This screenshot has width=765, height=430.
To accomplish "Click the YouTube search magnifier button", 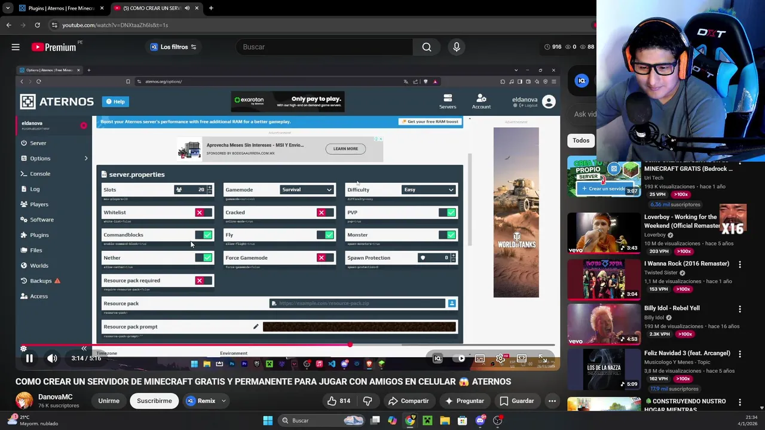I will 427,47.
